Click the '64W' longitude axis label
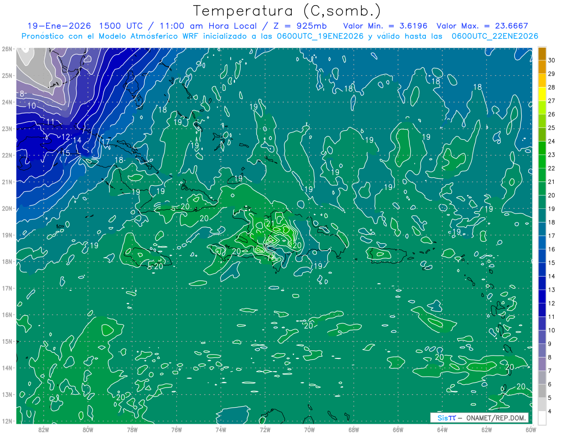The width and height of the screenshot is (564, 436). pos(442,429)
